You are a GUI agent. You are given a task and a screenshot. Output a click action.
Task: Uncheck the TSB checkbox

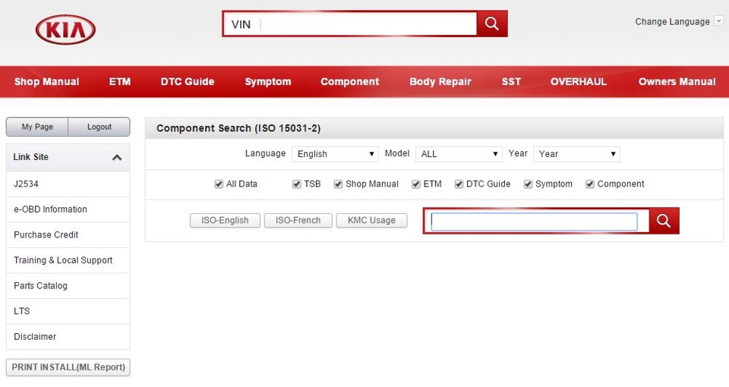pyautogui.click(x=297, y=184)
